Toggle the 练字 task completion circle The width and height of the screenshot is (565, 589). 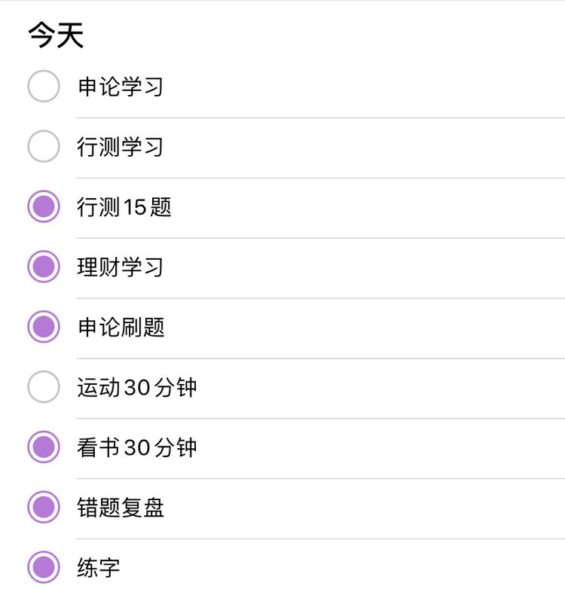44,567
